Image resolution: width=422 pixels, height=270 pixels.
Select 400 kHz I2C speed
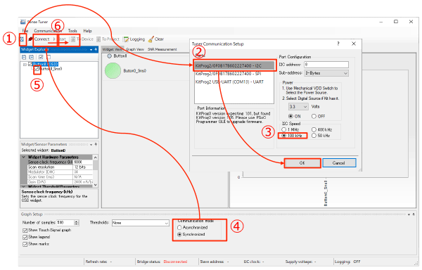[x=314, y=129]
